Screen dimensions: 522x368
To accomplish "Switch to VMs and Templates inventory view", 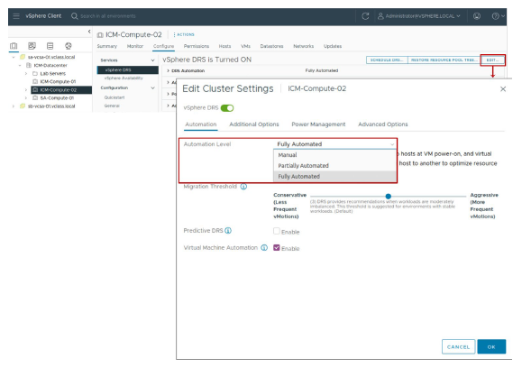I will [32, 46].
